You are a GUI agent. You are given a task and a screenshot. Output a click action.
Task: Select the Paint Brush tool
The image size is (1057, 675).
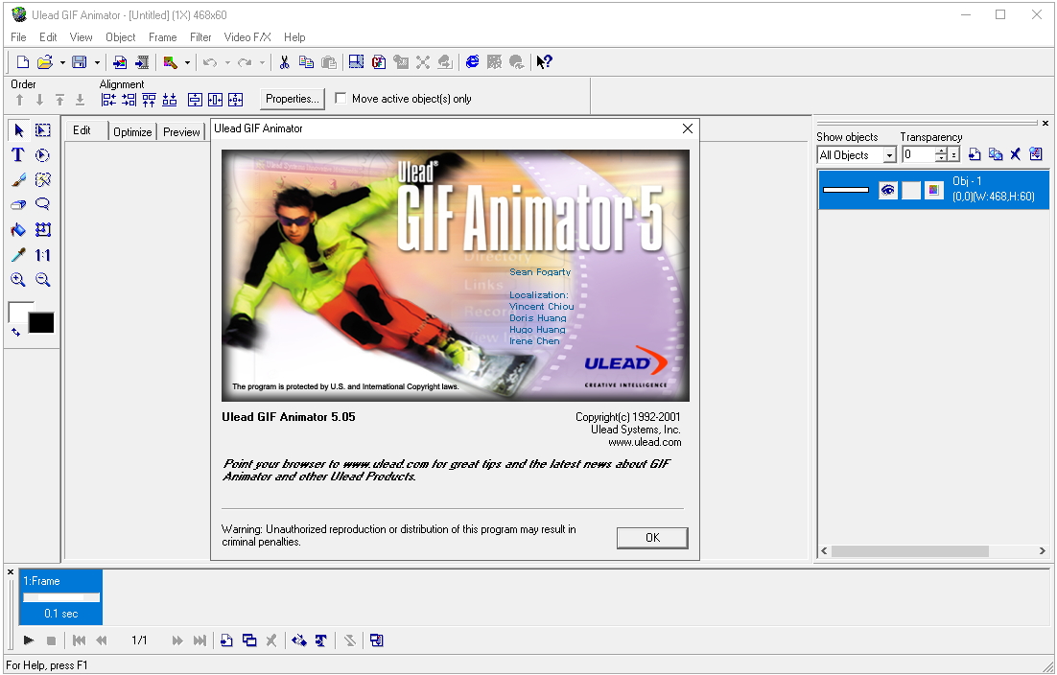(19, 180)
